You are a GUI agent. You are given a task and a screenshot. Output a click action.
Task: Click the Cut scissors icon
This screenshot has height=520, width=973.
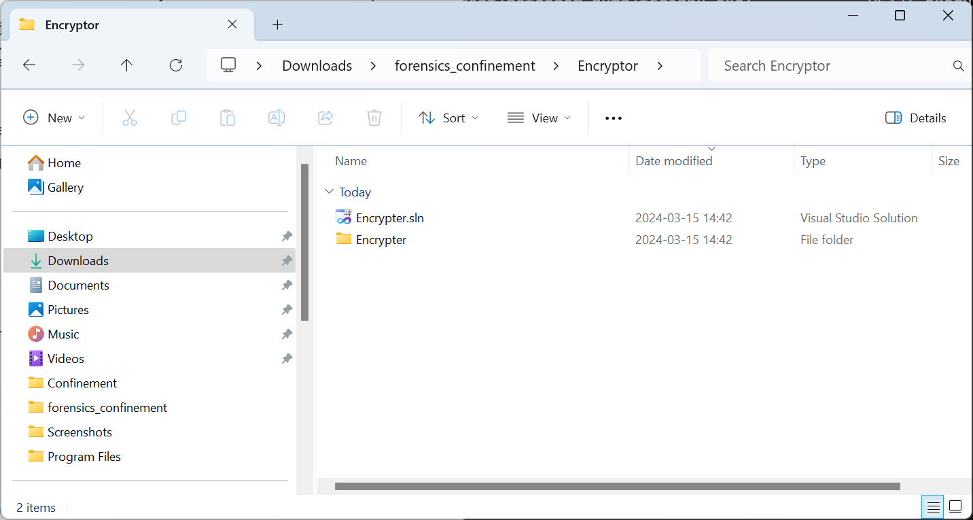point(130,118)
